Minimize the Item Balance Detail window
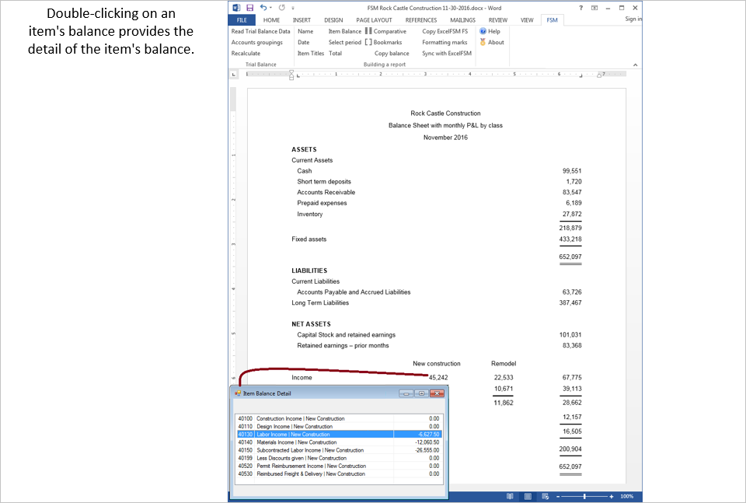This screenshot has width=746, height=503. point(406,393)
